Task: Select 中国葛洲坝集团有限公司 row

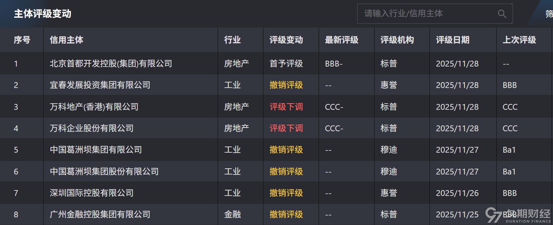Action: coord(96,150)
